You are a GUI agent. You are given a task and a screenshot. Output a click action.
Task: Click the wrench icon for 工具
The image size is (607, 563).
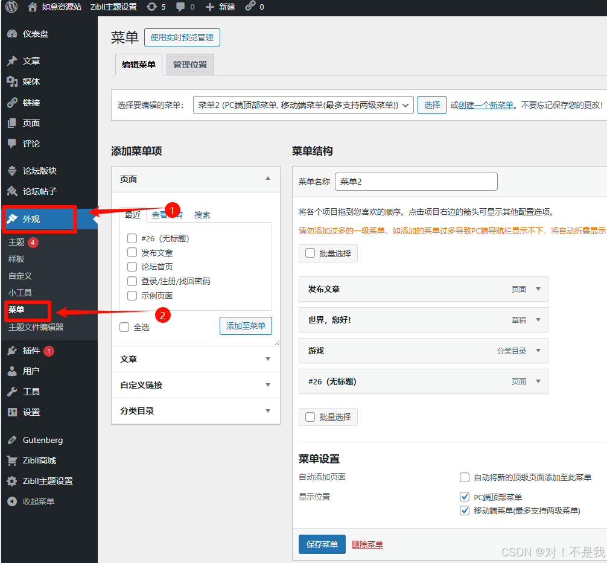pyautogui.click(x=12, y=392)
